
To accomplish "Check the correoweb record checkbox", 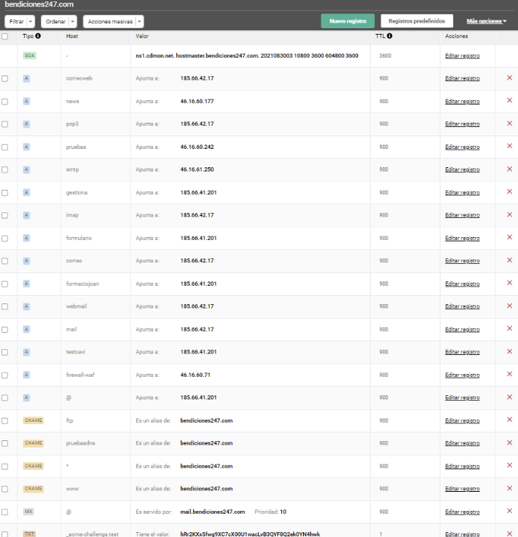I will (x=5, y=78).
